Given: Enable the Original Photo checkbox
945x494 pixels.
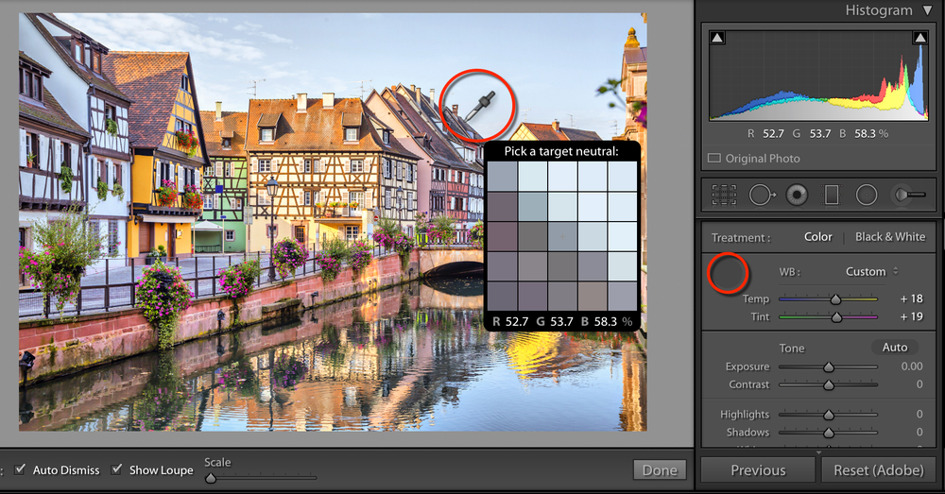Looking at the screenshot, I should click(x=715, y=159).
